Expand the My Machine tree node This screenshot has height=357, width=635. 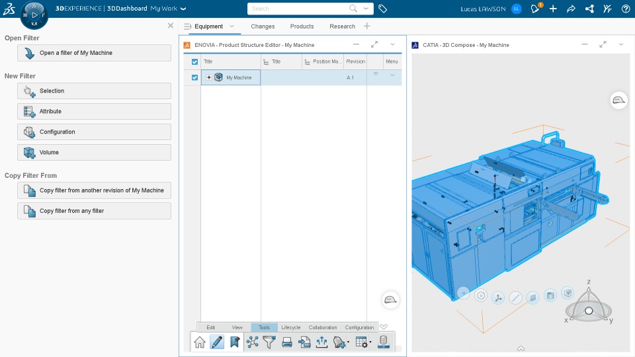click(209, 77)
